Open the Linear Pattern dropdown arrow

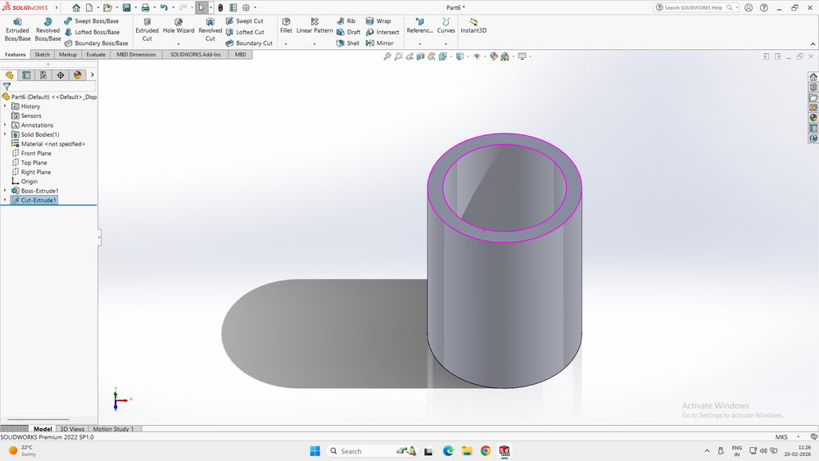(314, 44)
